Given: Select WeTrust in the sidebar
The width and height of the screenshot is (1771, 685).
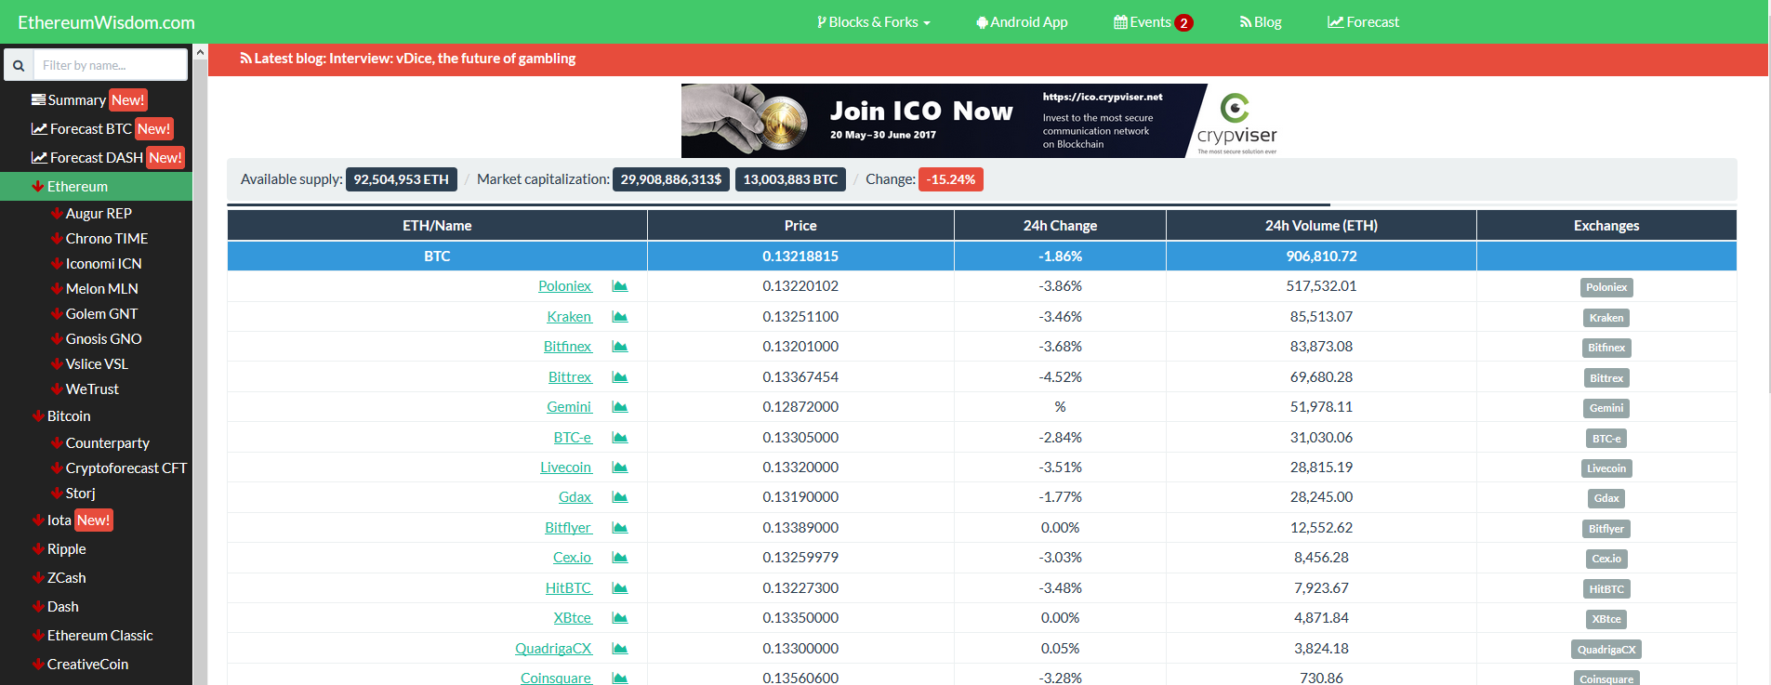Looking at the screenshot, I should point(92,389).
